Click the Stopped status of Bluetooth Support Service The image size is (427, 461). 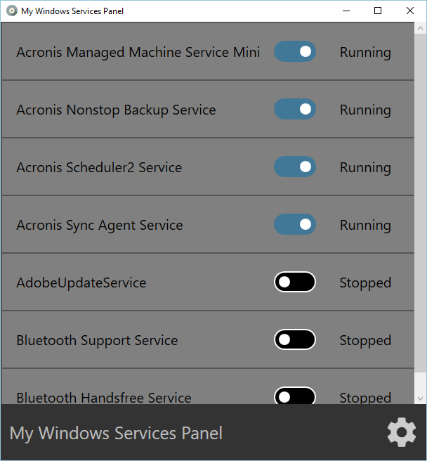tap(365, 340)
